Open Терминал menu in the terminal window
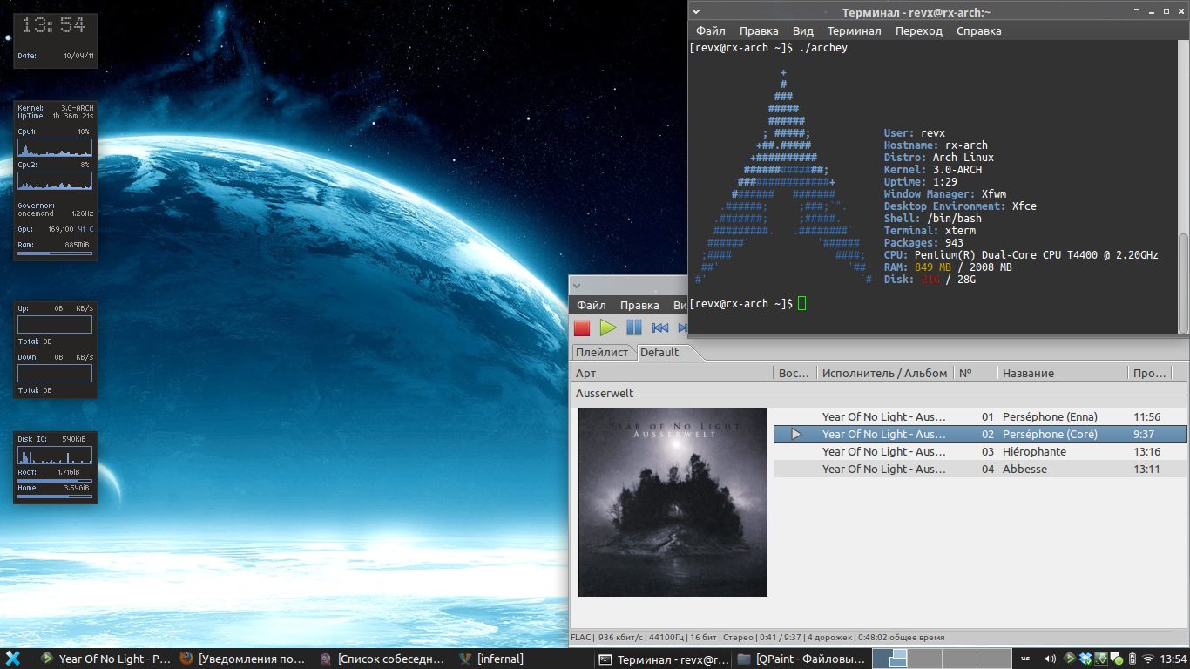This screenshot has width=1190, height=669. click(855, 30)
